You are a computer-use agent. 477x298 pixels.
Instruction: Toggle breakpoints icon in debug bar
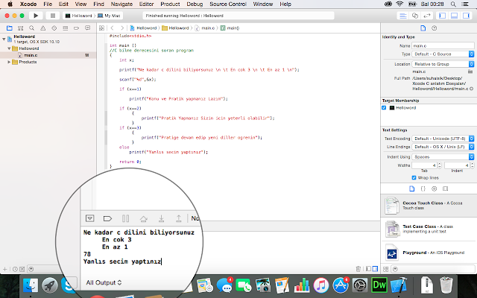(x=107, y=218)
